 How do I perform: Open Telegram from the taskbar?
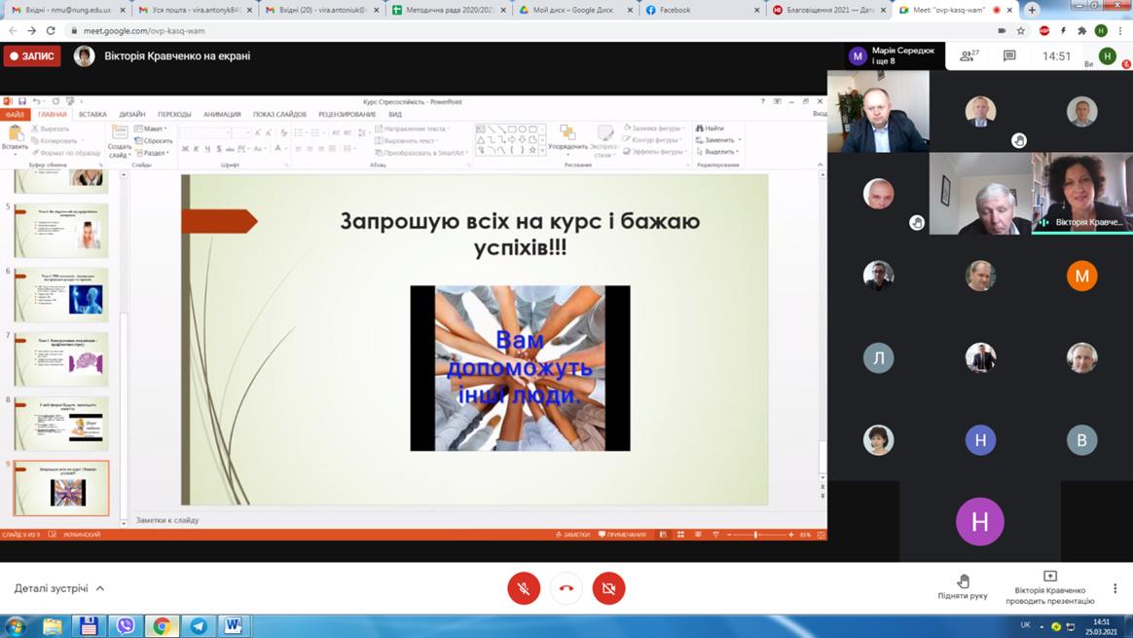point(198,625)
